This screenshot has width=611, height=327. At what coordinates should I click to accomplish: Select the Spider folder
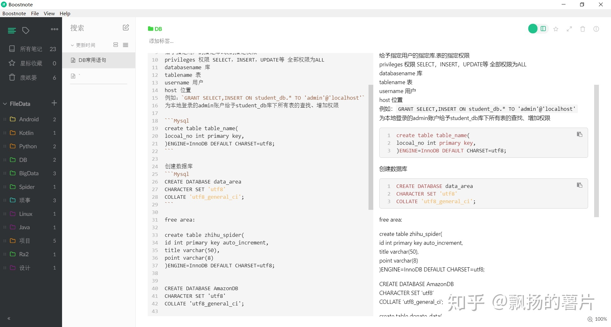click(x=31, y=187)
